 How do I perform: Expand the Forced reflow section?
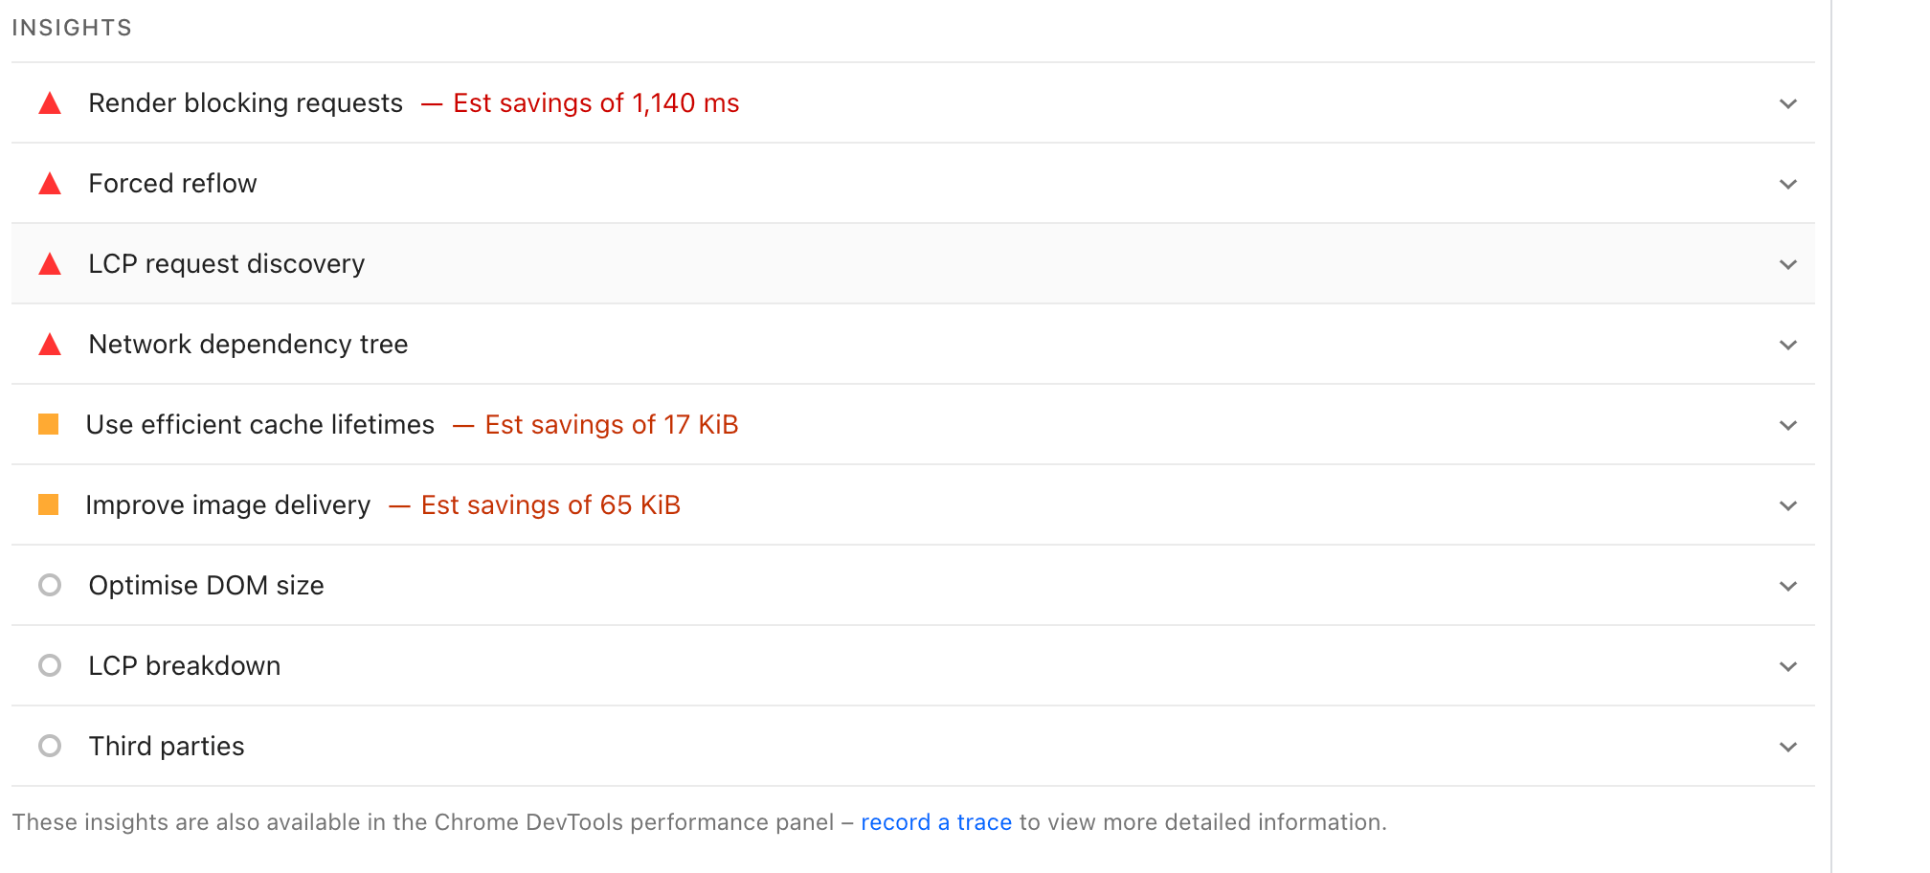coord(1788,184)
